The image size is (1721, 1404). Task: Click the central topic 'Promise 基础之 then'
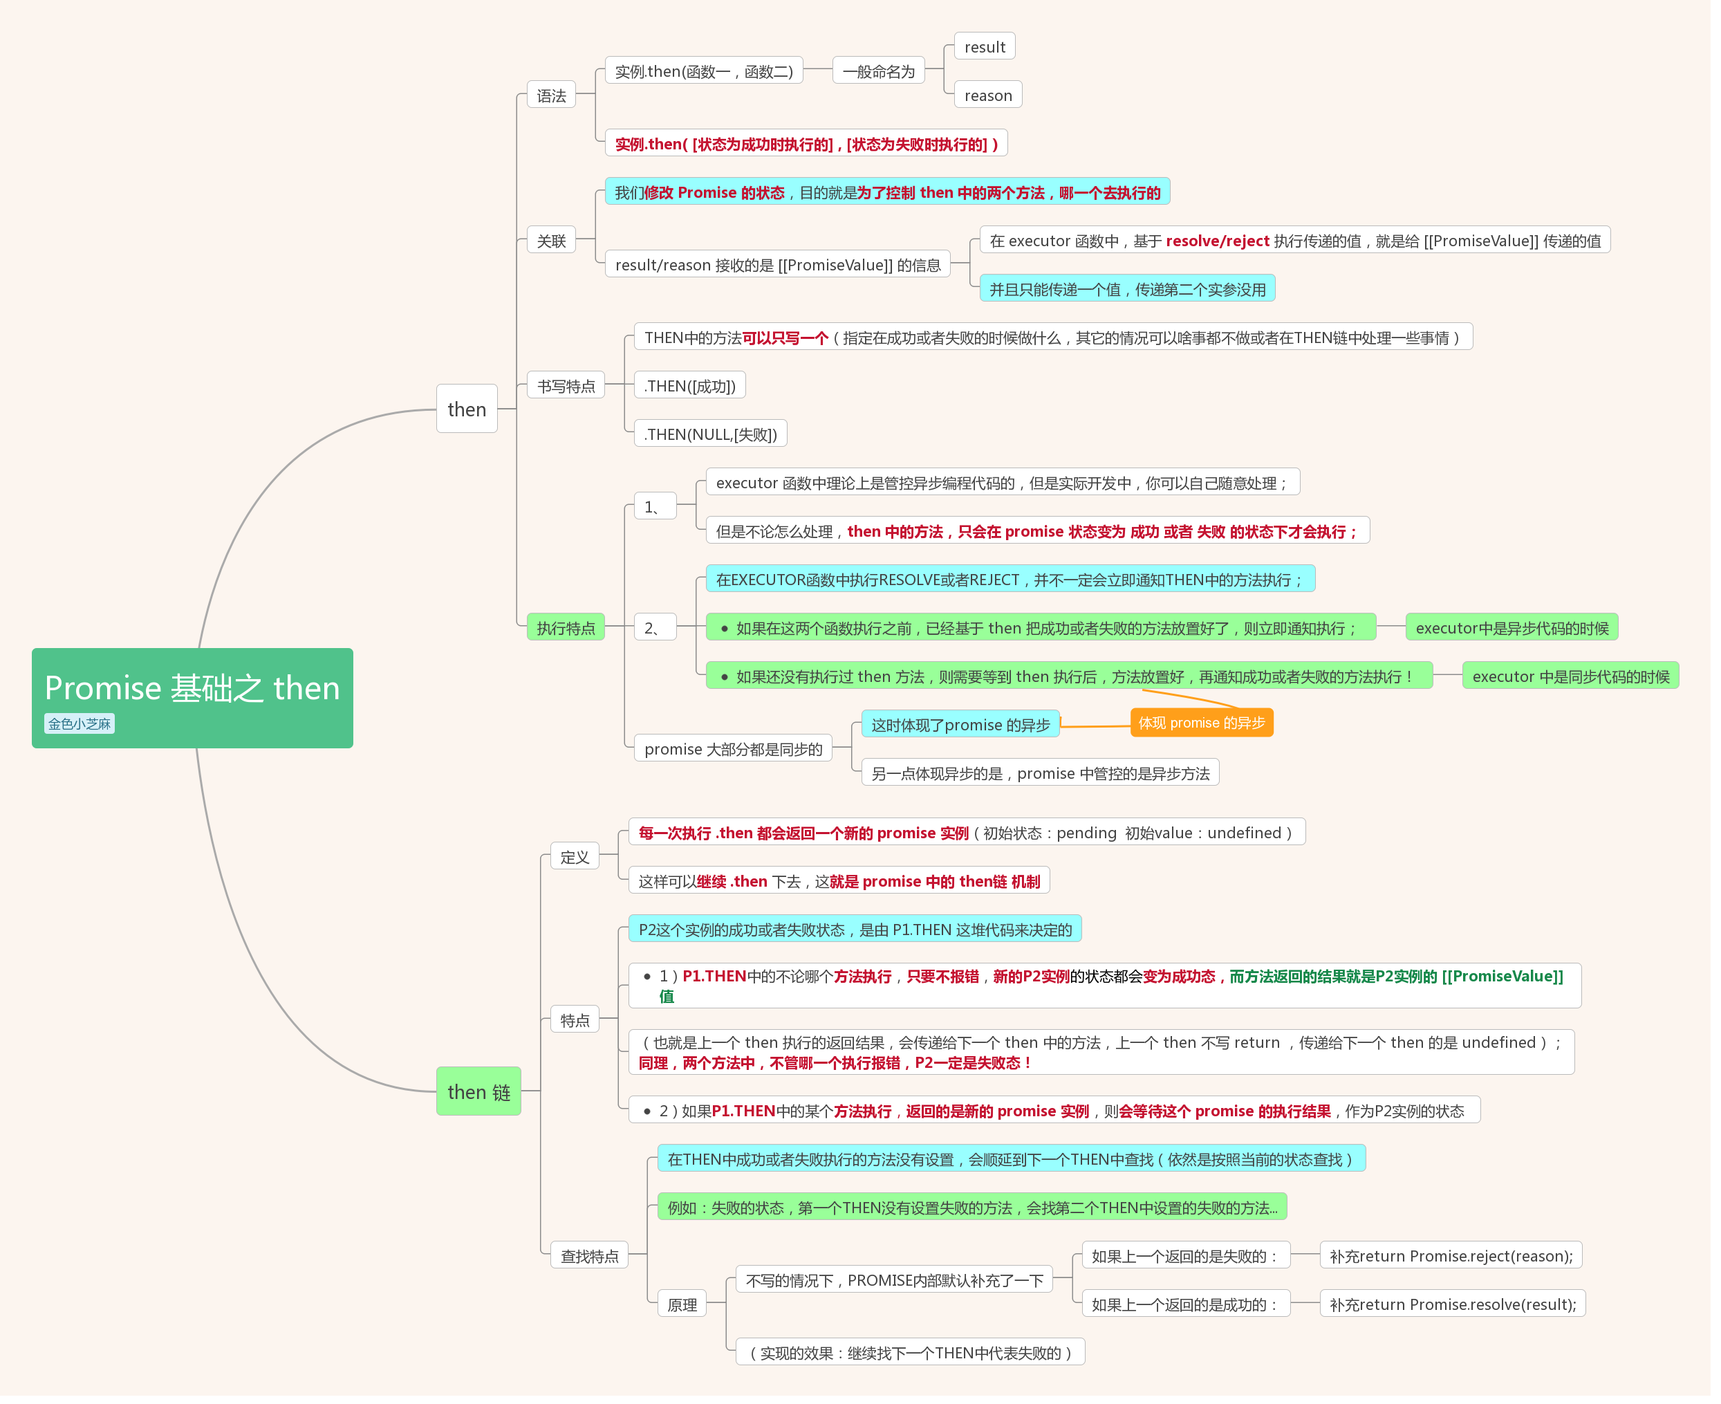point(192,687)
